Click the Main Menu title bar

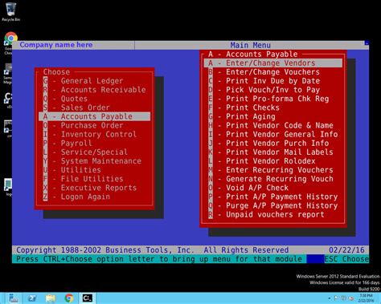click(251, 45)
